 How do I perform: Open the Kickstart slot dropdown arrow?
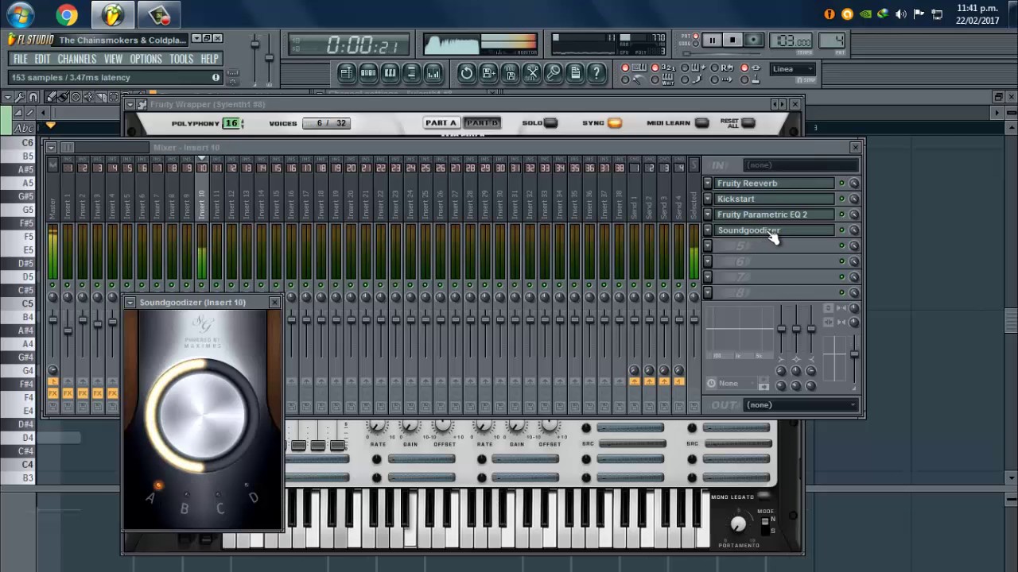[708, 199]
